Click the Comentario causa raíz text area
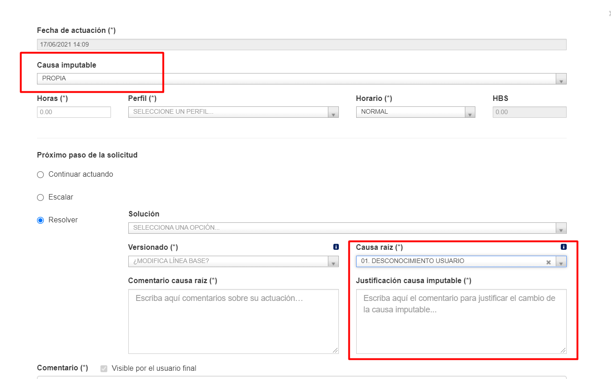 coord(233,321)
